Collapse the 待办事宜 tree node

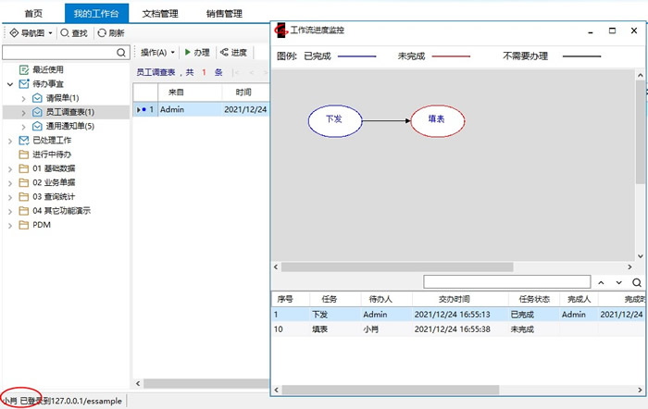click(x=10, y=84)
